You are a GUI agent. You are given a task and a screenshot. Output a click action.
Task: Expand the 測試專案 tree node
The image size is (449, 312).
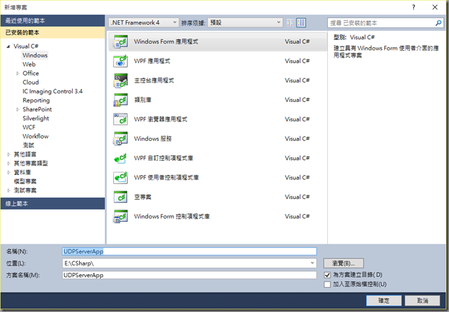[x=9, y=191]
